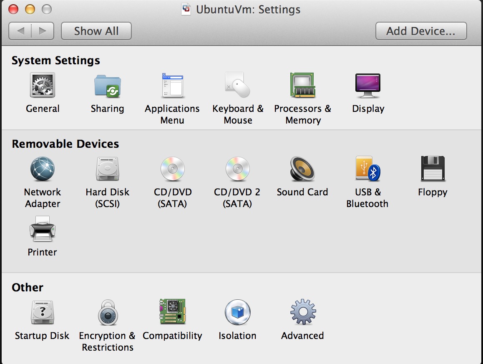This screenshot has height=364, width=483.
Task: Open Sound Card settings
Action: pos(302,169)
